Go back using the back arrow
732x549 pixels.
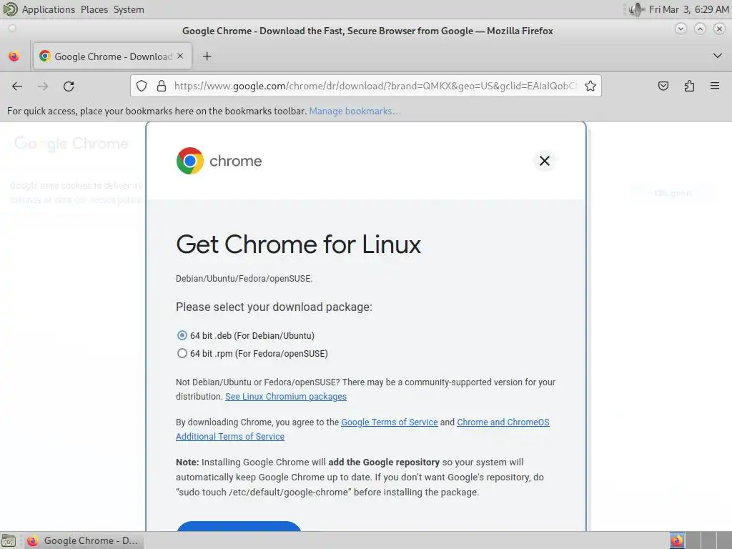click(x=17, y=86)
